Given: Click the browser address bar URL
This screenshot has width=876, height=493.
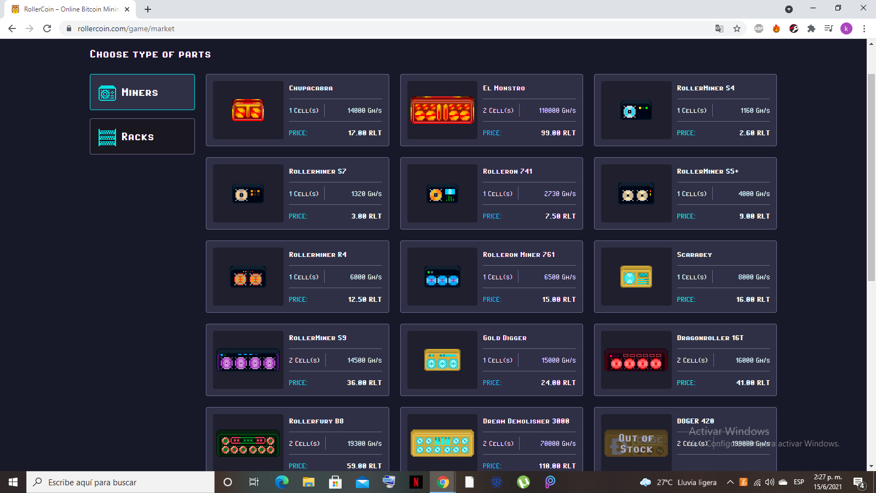Looking at the screenshot, I should click(x=126, y=28).
